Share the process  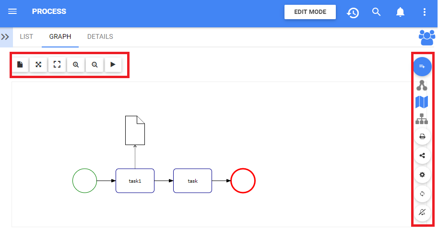coord(422,155)
